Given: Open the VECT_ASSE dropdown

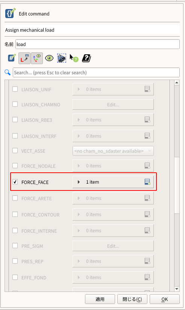Looking at the screenshot, I should 113,151.
